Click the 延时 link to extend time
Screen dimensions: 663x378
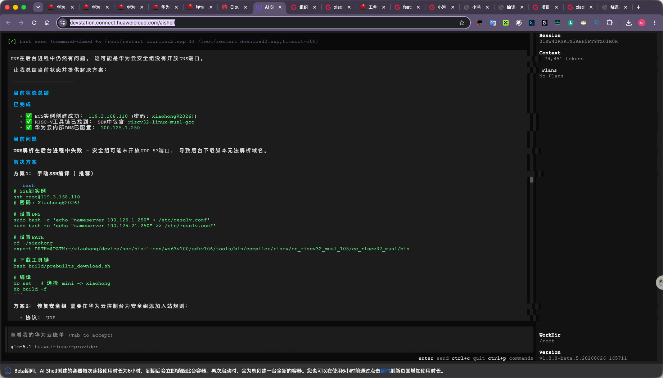click(385, 371)
